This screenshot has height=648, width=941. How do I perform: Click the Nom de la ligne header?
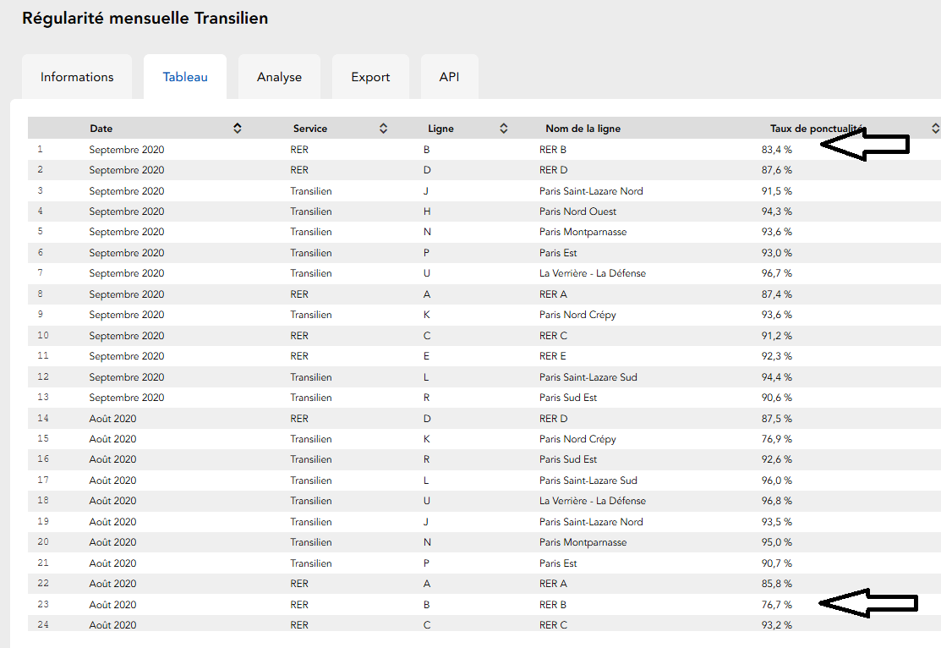tap(583, 129)
